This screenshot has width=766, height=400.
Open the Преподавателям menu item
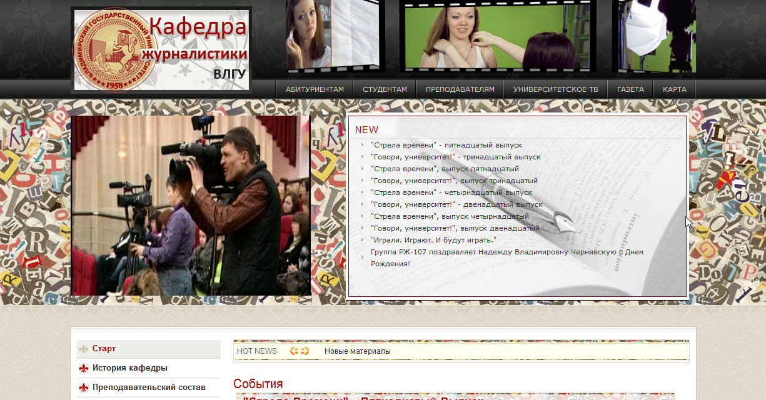pyautogui.click(x=460, y=89)
